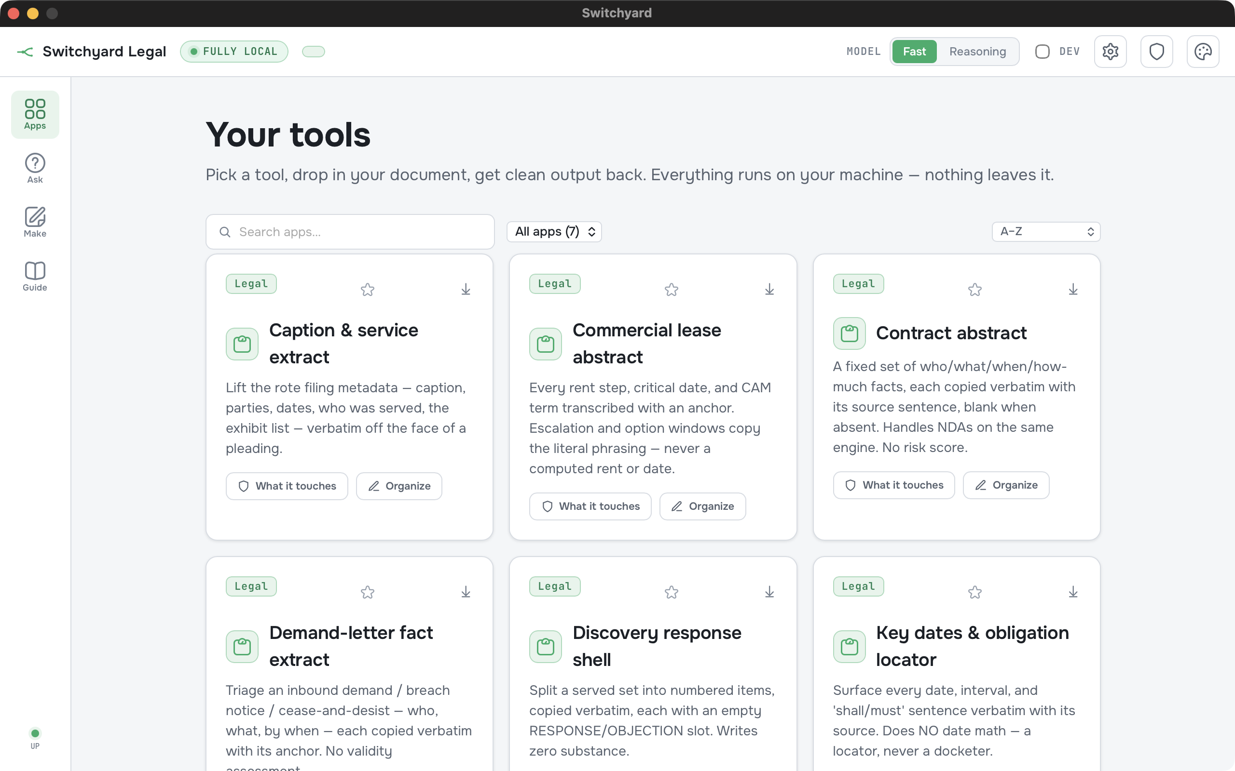The width and height of the screenshot is (1235, 771).
Task: Click the Contract abstract clipboard icon
Action: coord(849,333)
